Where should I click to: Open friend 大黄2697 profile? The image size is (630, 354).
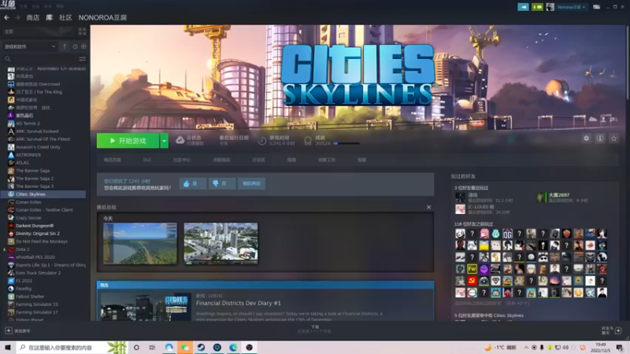point(559,195)
